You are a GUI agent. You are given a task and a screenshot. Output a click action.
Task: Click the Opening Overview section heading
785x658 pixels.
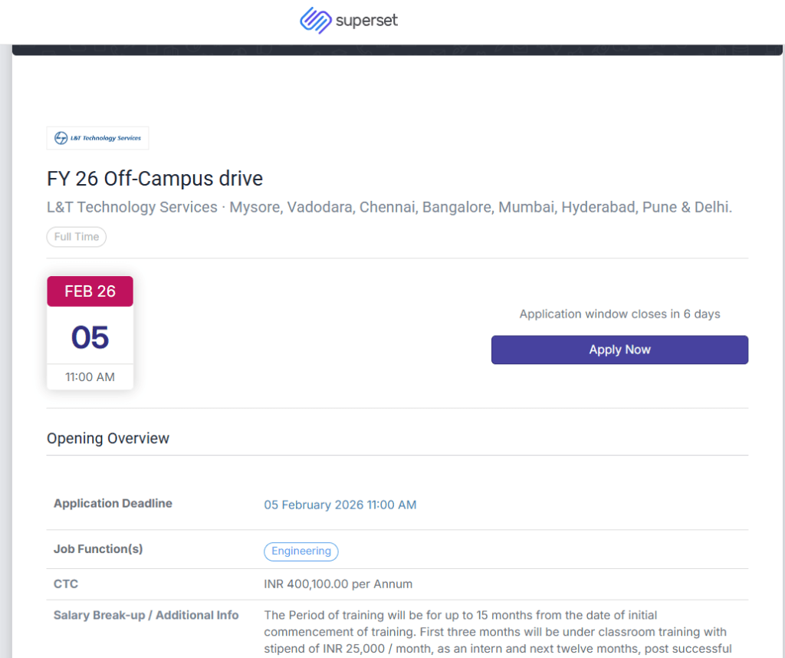click(108, 439)
